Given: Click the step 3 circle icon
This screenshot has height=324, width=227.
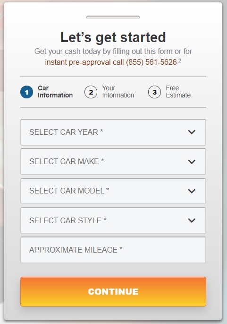Looking at the screenshot, I should [x=154, y=92].
